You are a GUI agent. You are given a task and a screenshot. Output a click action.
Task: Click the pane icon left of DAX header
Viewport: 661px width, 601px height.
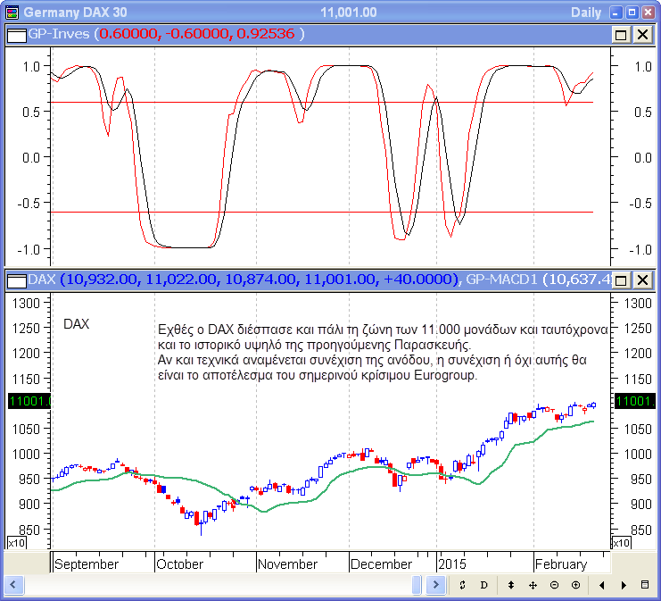[x=17, y=280]
